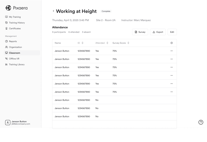Open three-dot menu for sixth attendee row

pos(172,92)
